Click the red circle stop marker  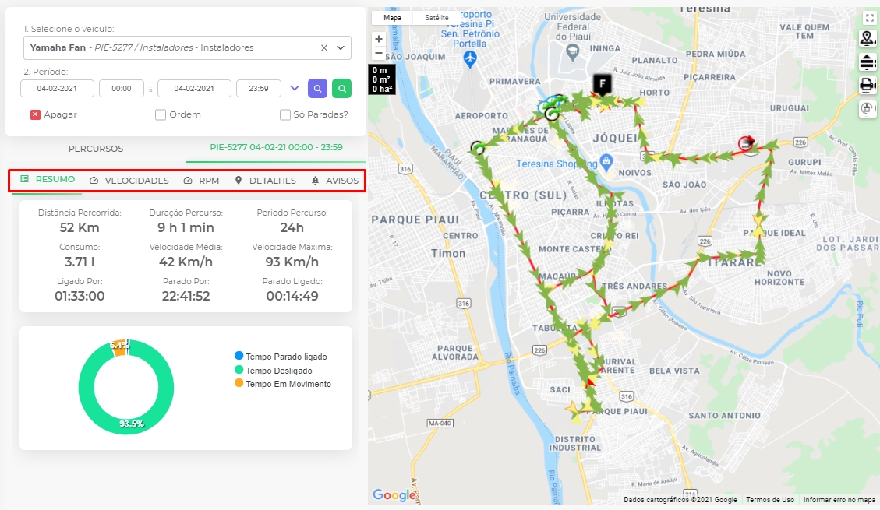coord(746,143)
